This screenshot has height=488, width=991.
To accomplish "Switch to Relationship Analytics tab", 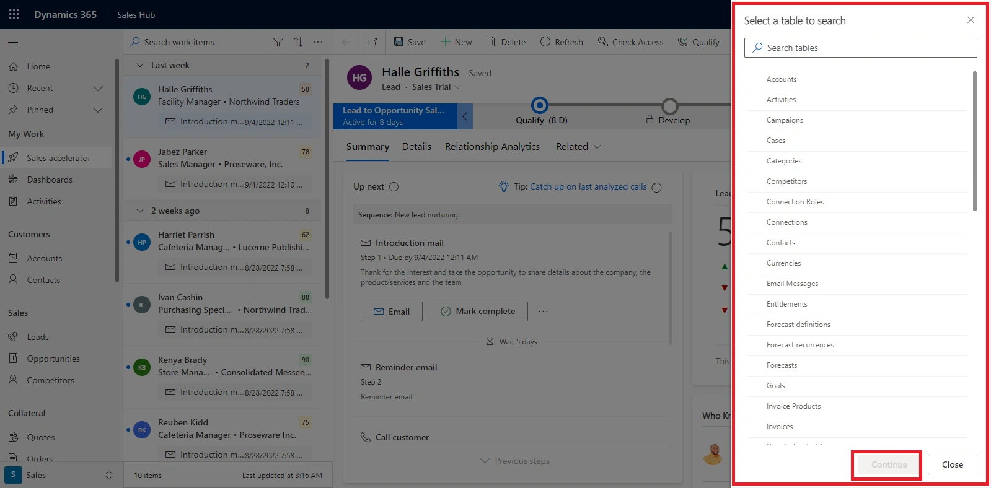I will 492,147.
